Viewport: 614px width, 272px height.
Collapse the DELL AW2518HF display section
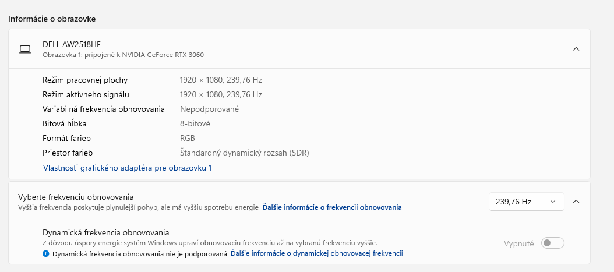[x=576, y=49]
